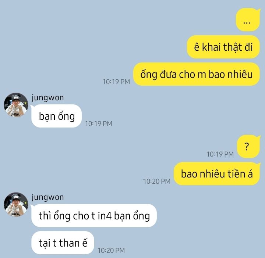Tap the 'tại t than ế' message
The image size is (265, 258).
[x=63, y=243]
